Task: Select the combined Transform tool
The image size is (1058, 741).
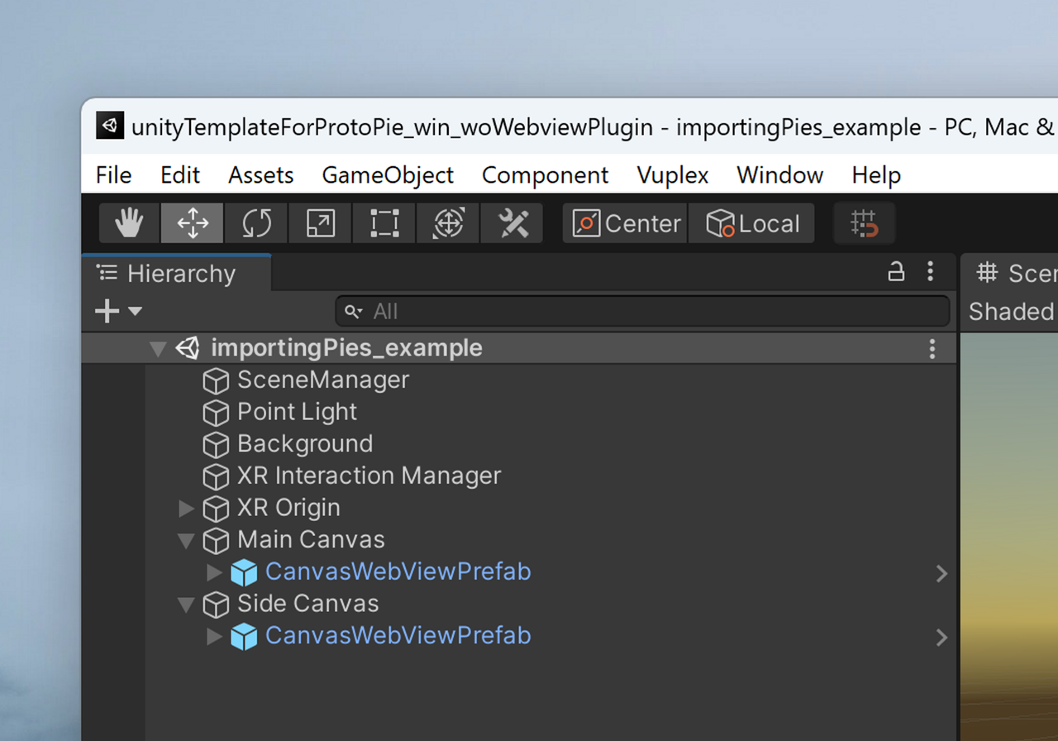Action: click(448, 223)
